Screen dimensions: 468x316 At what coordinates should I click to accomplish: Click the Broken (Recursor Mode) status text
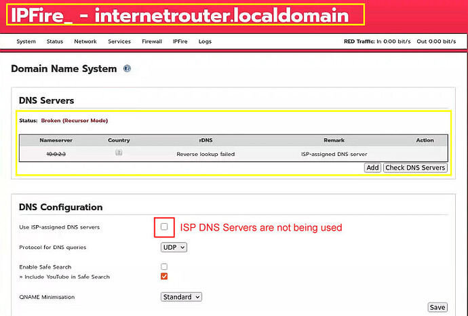75,121
